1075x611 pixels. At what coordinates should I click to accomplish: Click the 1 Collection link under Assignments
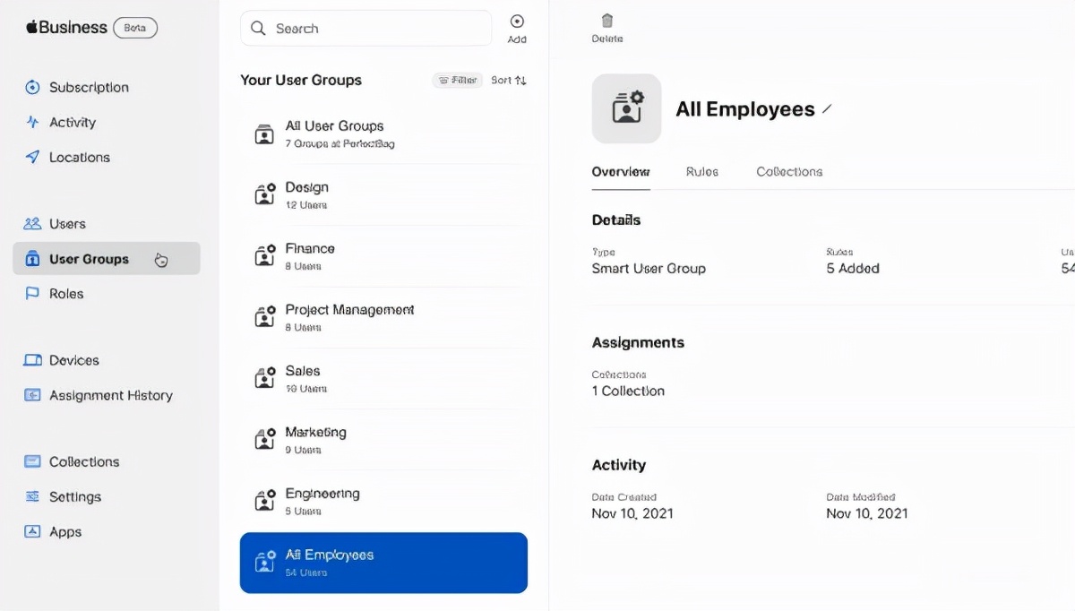(x=627, y=391)
